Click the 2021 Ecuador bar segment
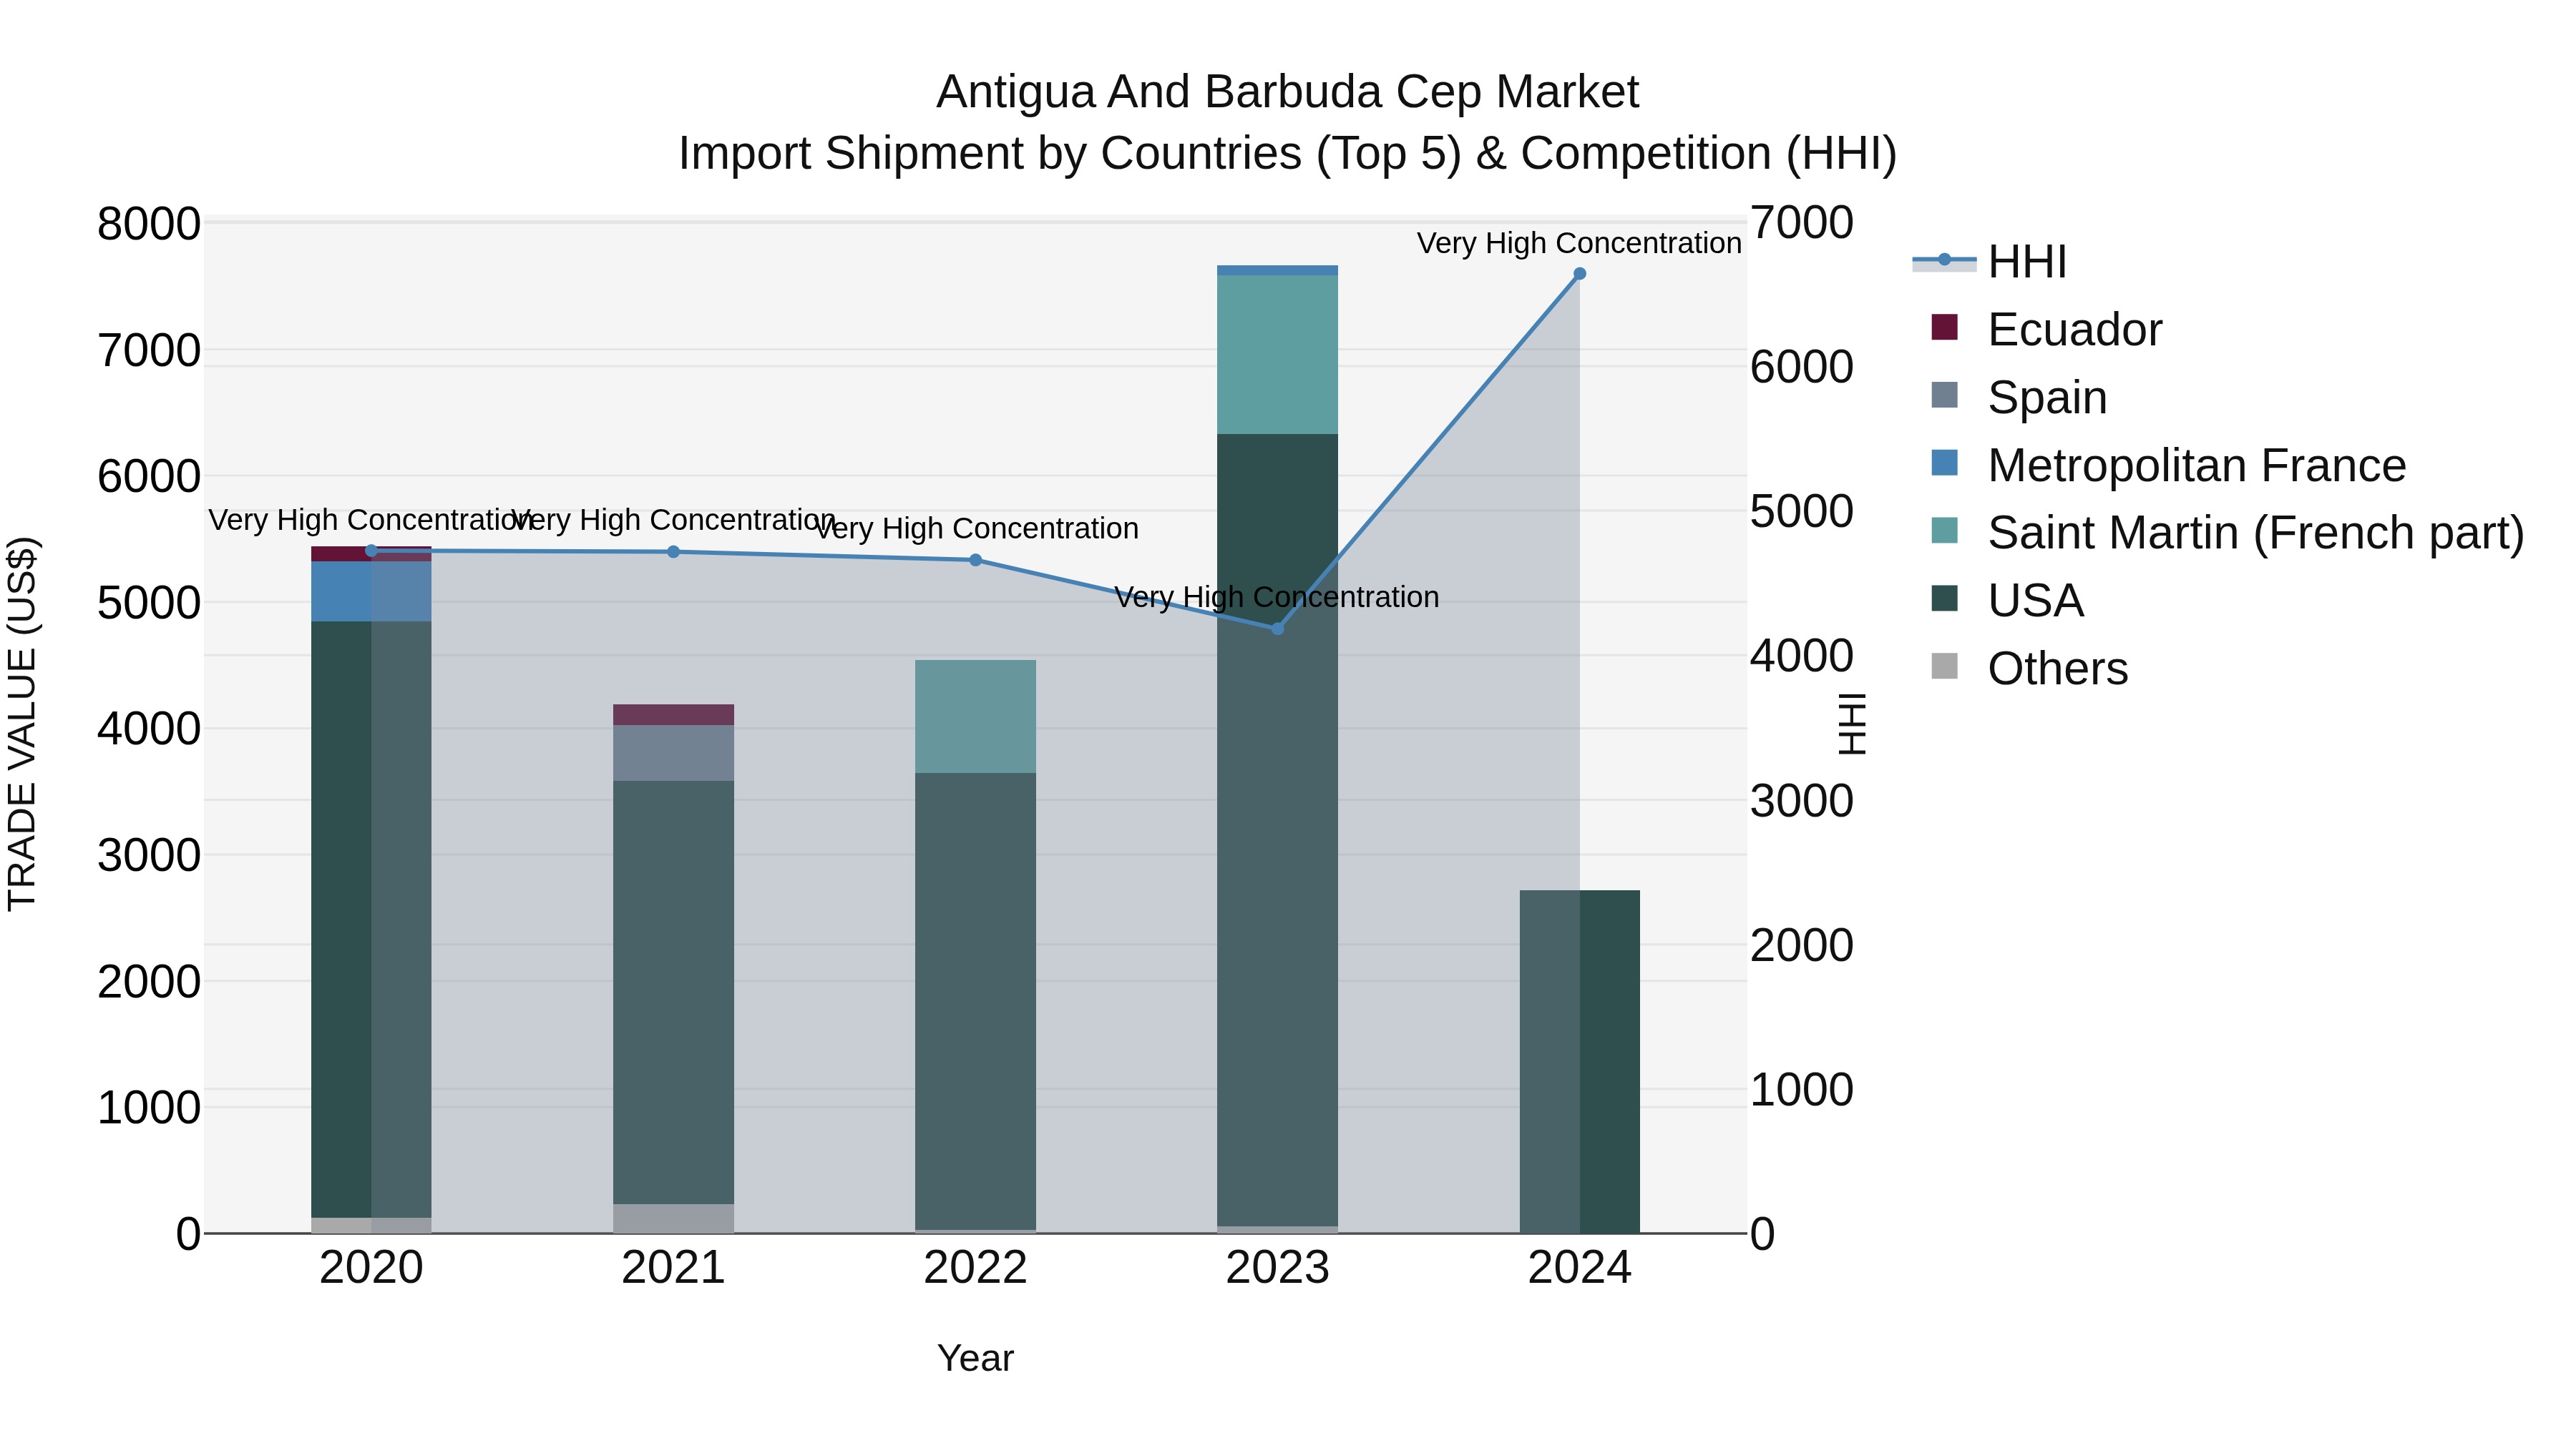 [673, 714]
